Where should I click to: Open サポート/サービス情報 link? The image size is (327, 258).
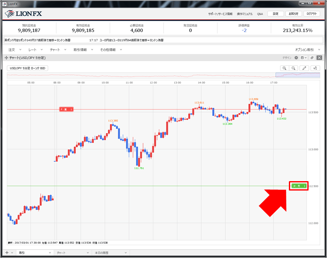(220, 14)
